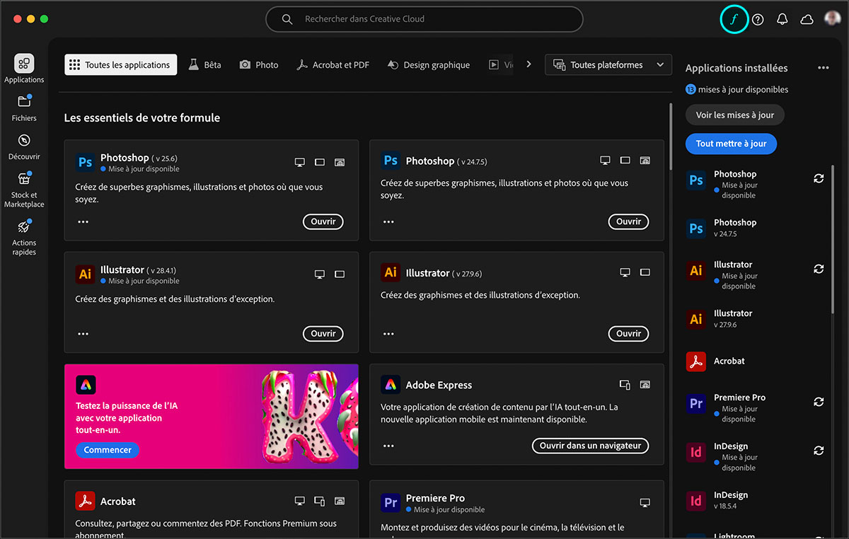
Task: Open the Toutes plateformes dropdown
Action: [x=608, y=64]
